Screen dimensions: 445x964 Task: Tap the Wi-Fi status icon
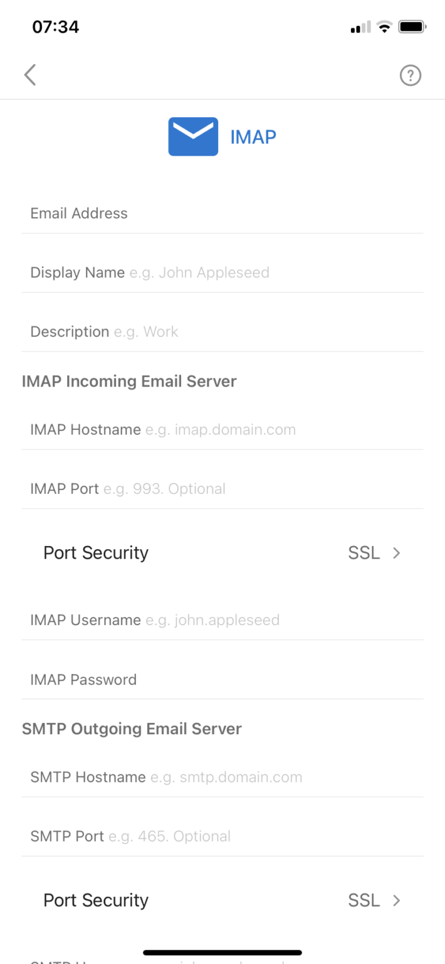(383, 26)
